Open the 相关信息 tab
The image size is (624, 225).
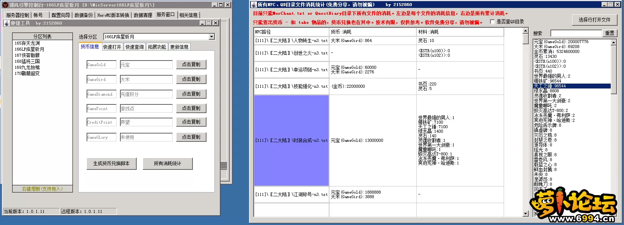click(x=189, y=15)
